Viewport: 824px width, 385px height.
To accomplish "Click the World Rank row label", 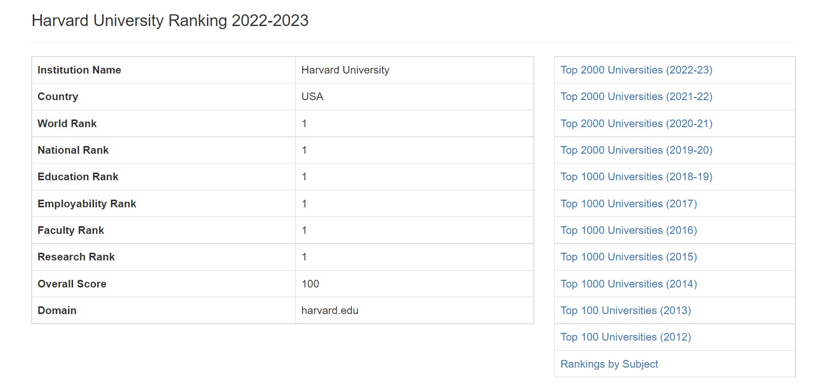I will point(67,124).
